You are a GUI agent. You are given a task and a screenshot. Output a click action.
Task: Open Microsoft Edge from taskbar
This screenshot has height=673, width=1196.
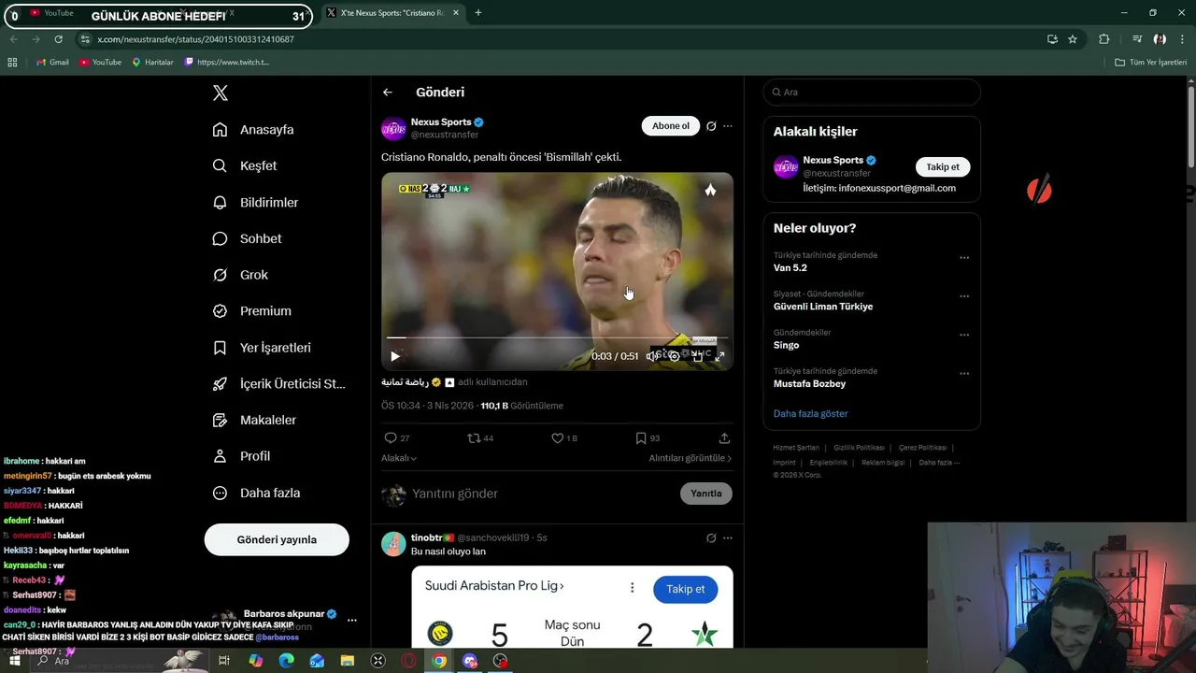click(x=286, y=661)
